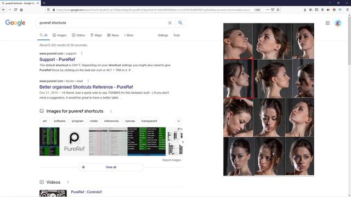The width and height of the screenshot is (351, 197).
Task: Click the megaphone What's New icon
Action: (328, 10)
